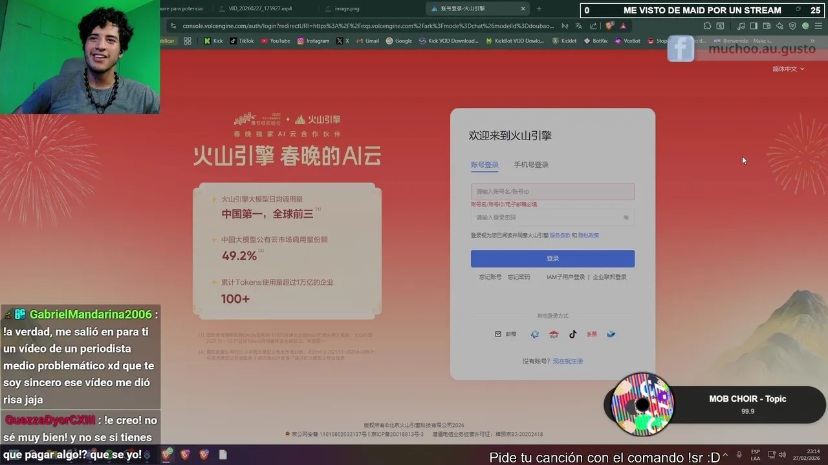This screenshot has height=465, width=828.
Task: Click the share page icon in address bar
Action: click(593, 26)
